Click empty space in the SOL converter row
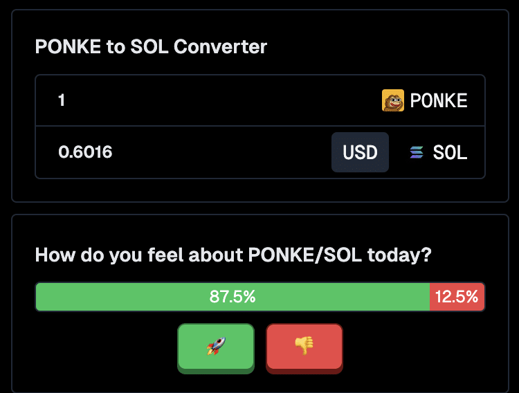Screen dimensions: 519x393 [x=221, y=152]
